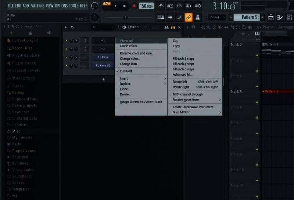Click the Play transport button
Viewport: 294px width, 200px height.
point(115,6)
